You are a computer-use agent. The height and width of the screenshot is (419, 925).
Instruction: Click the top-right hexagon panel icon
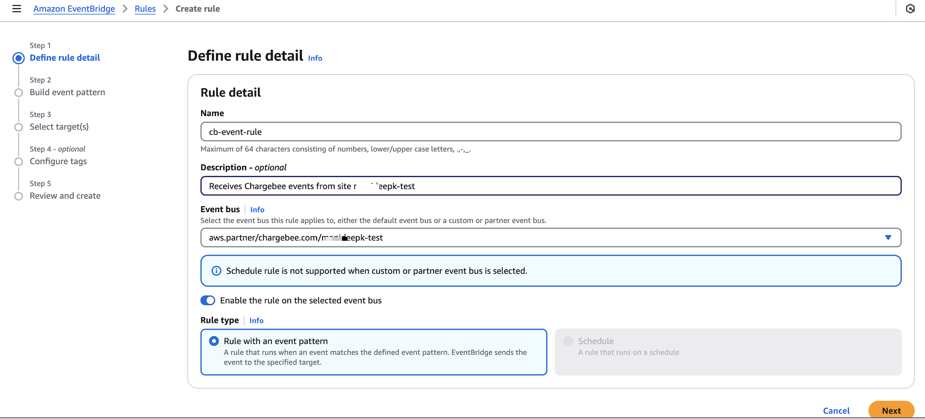pyautogui.click(x=910, y=9)
